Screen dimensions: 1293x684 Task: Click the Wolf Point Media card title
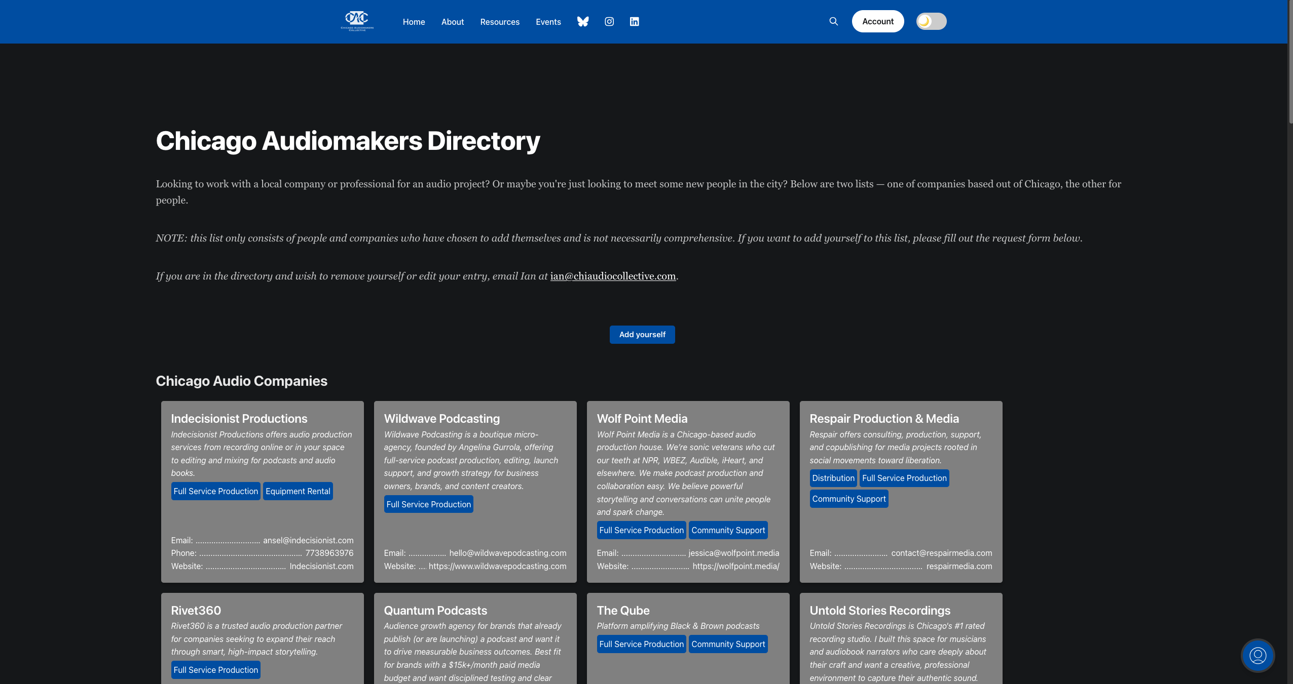(642, 419)
